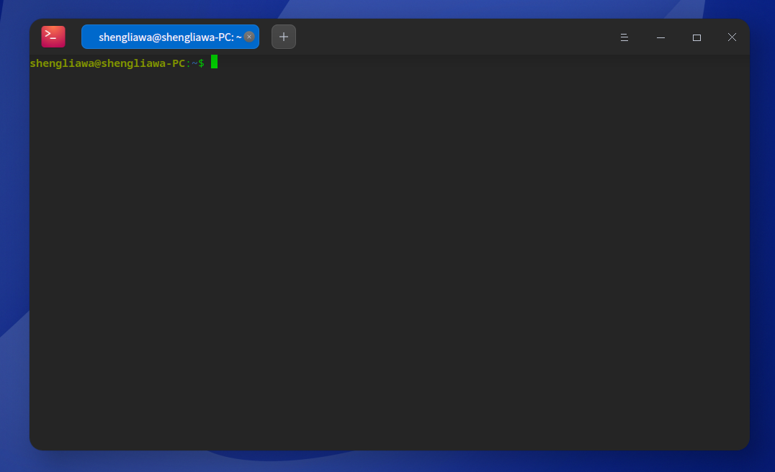Open the hamburger main menu
The image size is (775, 472).
click(624, 37)
